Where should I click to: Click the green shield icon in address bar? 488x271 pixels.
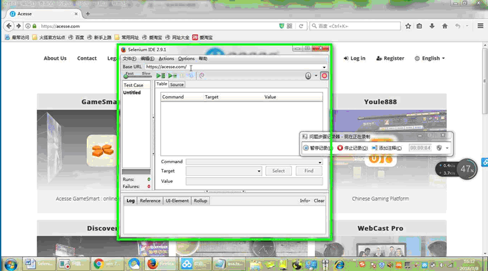(281, 26)
